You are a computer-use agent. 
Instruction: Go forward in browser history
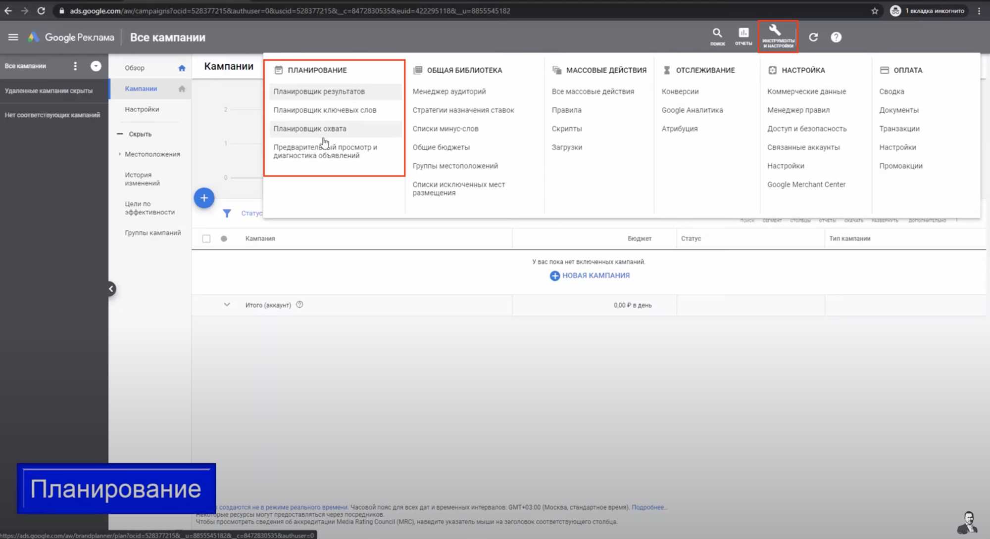(24, 10)
